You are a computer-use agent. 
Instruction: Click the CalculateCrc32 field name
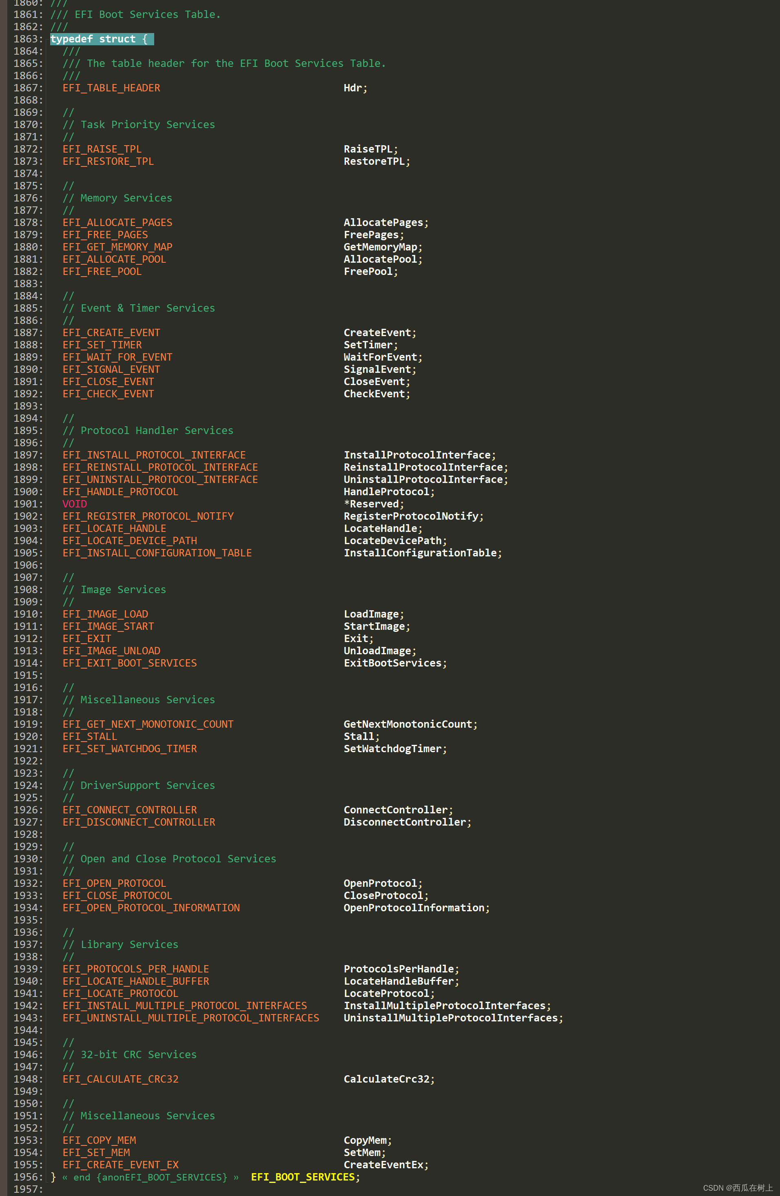387,1079
